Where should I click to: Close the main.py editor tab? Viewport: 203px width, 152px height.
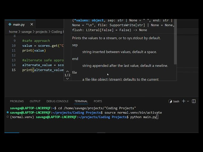(32, 24)
